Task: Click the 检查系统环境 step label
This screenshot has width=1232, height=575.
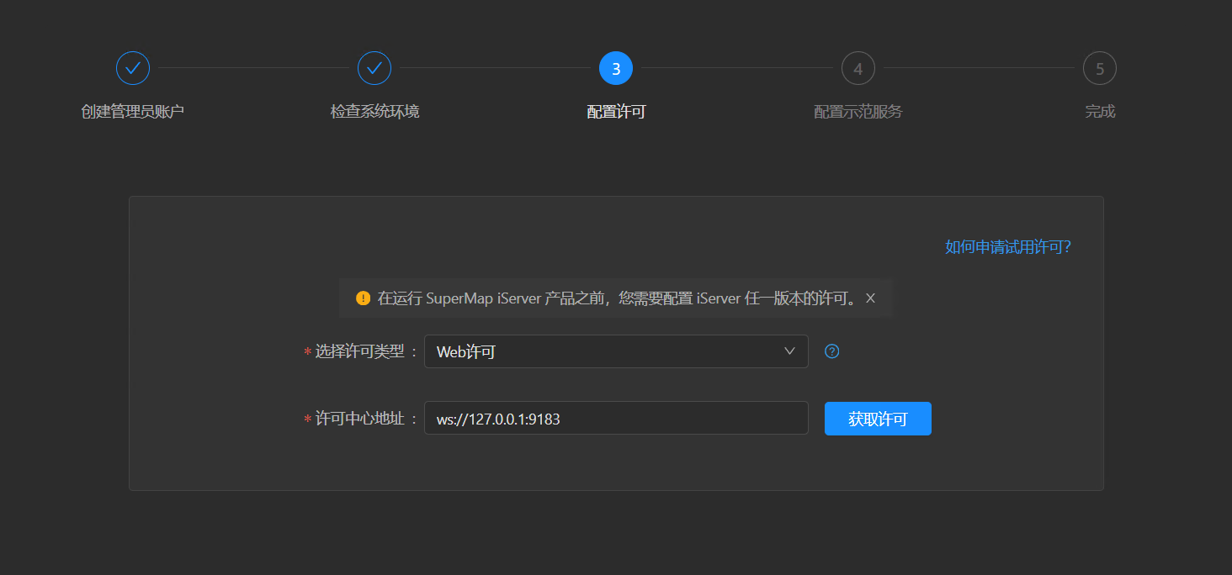Action: 374,112
